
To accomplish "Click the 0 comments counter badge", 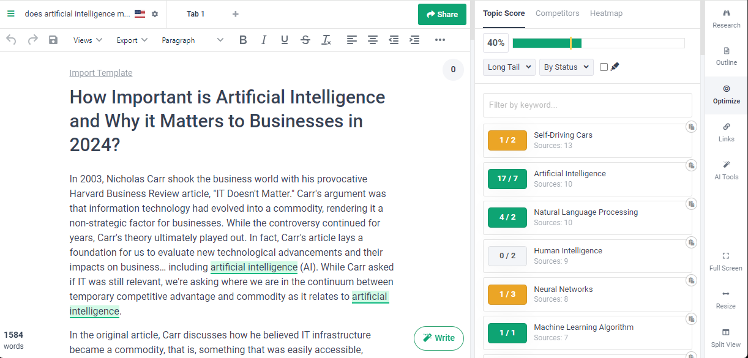I will (453, 69).
